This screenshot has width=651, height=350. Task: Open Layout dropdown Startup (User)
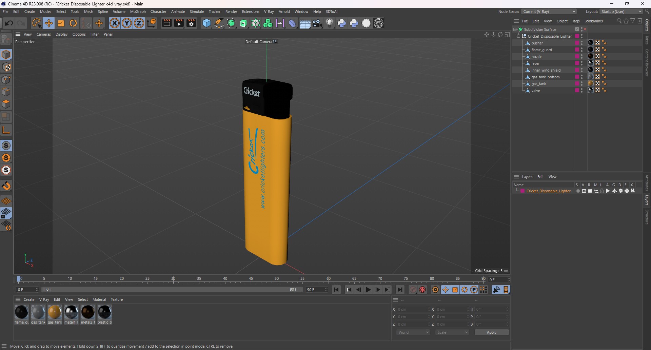click(x=621, y=12)
